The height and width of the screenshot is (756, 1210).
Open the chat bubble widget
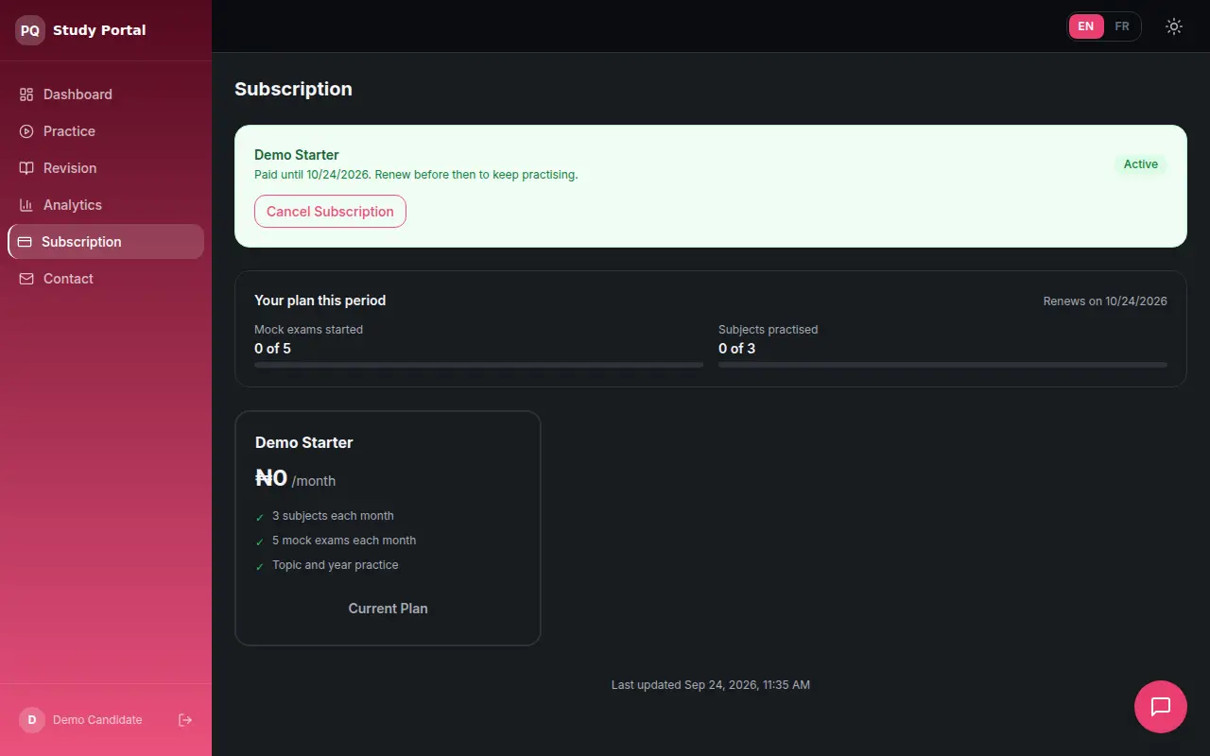point(1161,707)
